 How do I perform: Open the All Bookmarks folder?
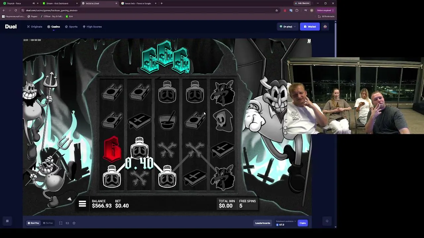click(x=326, y=17)
